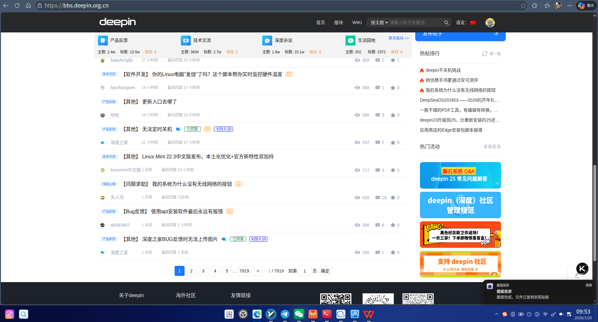Open the 版块 menu item
598x322 pixels.
pyautogui.click(x=338, y=23)
